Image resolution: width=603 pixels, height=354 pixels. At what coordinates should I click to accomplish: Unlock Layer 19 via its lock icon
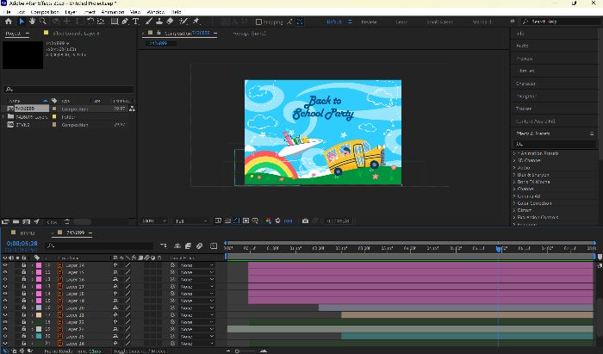pos(24,301)
